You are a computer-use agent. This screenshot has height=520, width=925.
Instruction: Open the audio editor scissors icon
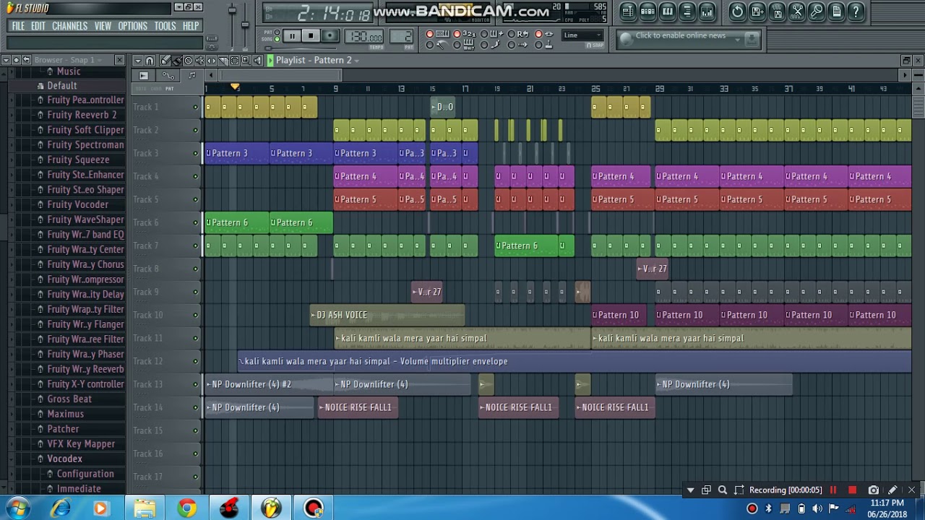(x=797, y=12)
